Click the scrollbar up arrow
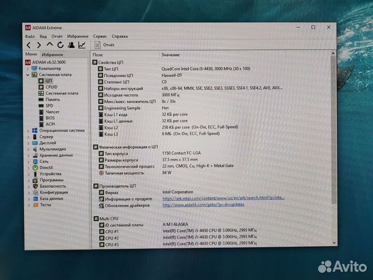The image size is (373, 280). (333, 53)
